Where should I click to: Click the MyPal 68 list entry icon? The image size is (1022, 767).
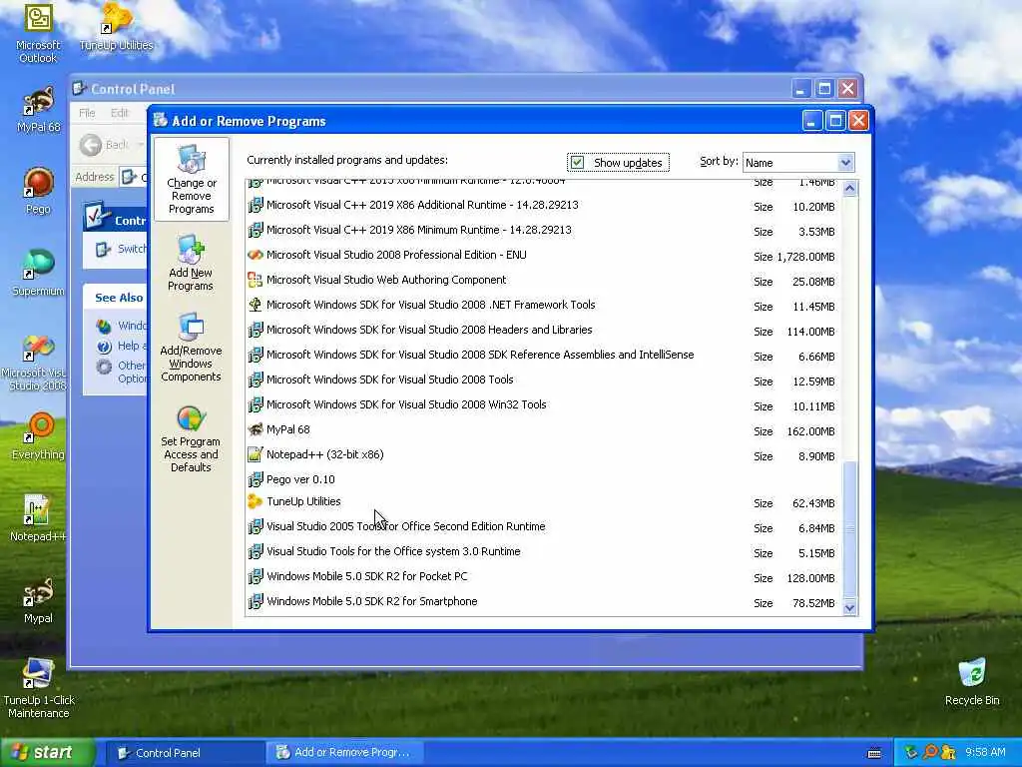click(x=255, y=429)
